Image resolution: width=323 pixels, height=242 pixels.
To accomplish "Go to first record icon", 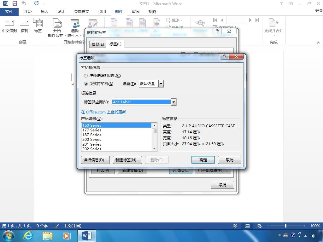I will tap(215, 20).
